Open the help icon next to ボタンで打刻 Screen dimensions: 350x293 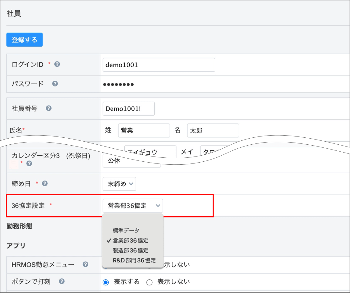pyautogui.click(x=62, y=281)
